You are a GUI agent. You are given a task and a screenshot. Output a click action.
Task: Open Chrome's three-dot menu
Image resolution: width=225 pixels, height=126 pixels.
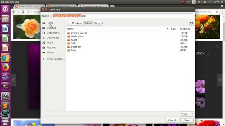tap(222, 12)
